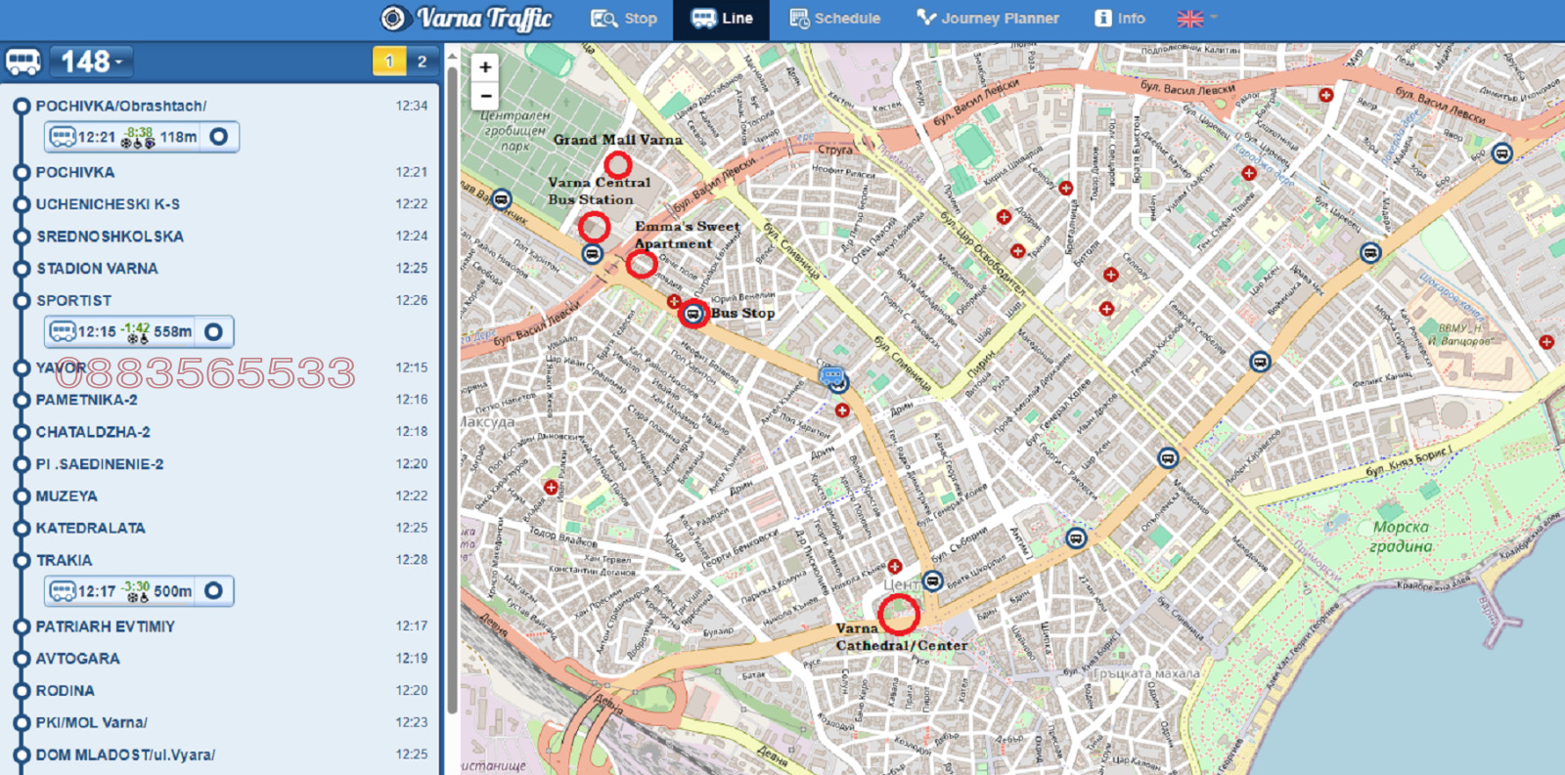Image resolution: width=1565 pixels, height=775 pixels.
Task: Click the circled Bus Stop map marker
Action: point(693,314)
